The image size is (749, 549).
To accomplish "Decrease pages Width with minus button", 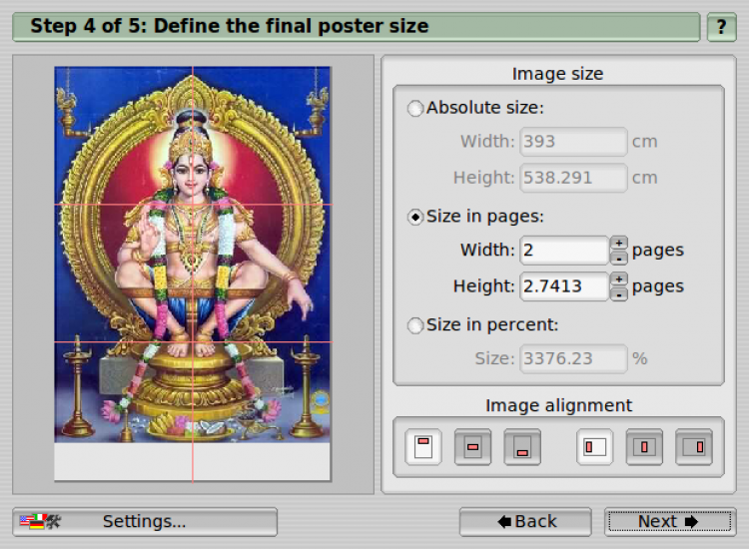I will point(618,258).
